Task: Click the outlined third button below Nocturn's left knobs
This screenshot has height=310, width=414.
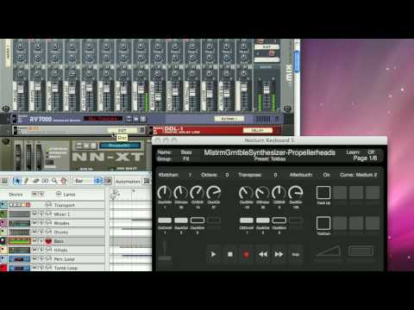Action: pos(198,220)
